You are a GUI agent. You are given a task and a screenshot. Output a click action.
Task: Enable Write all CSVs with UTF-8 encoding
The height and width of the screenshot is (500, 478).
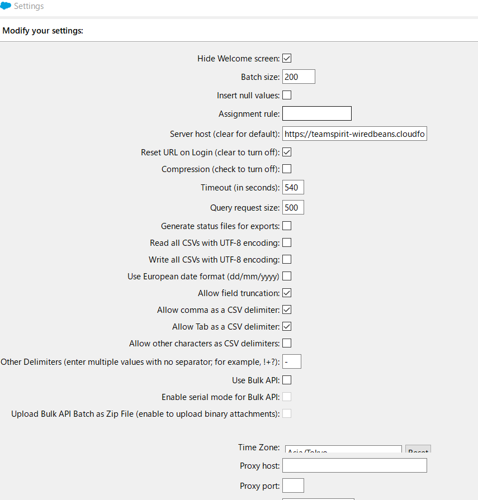coord(287,259)
